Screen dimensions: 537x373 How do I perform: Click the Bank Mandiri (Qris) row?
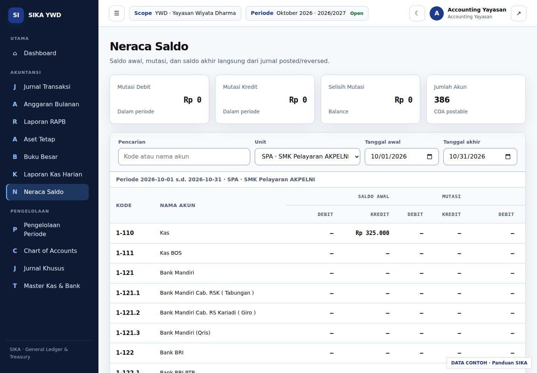coord(318,333)
